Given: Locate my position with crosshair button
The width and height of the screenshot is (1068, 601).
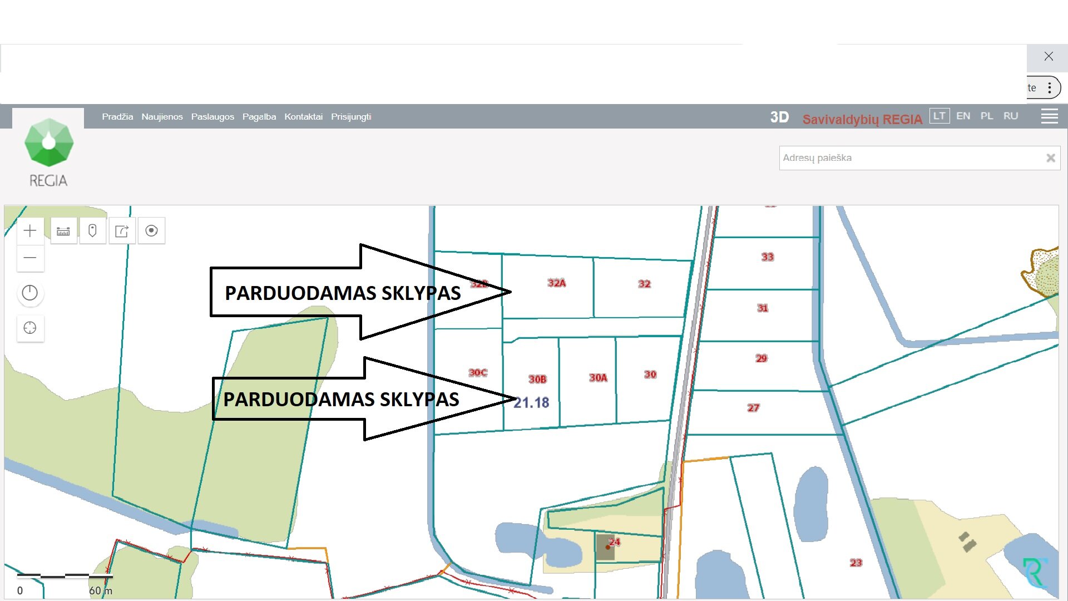Looking at the screenshot, I should (x=30, y=328).
